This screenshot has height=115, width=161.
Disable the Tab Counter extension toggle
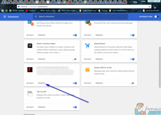click(x=75, y=107)
